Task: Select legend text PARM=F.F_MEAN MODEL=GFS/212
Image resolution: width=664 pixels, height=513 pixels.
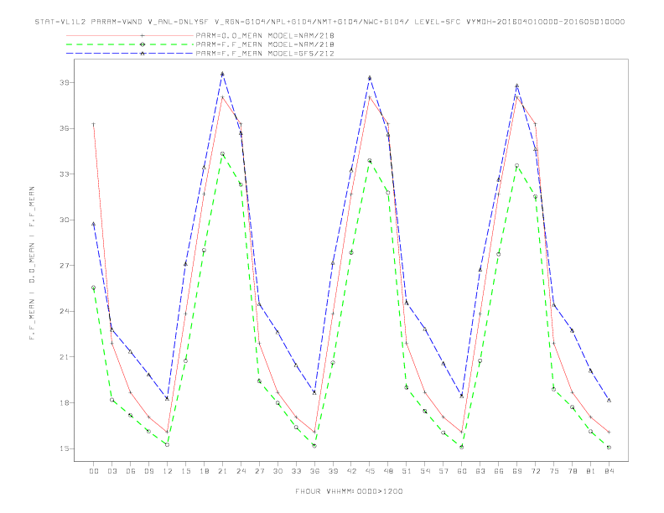Action: (265, 54)
